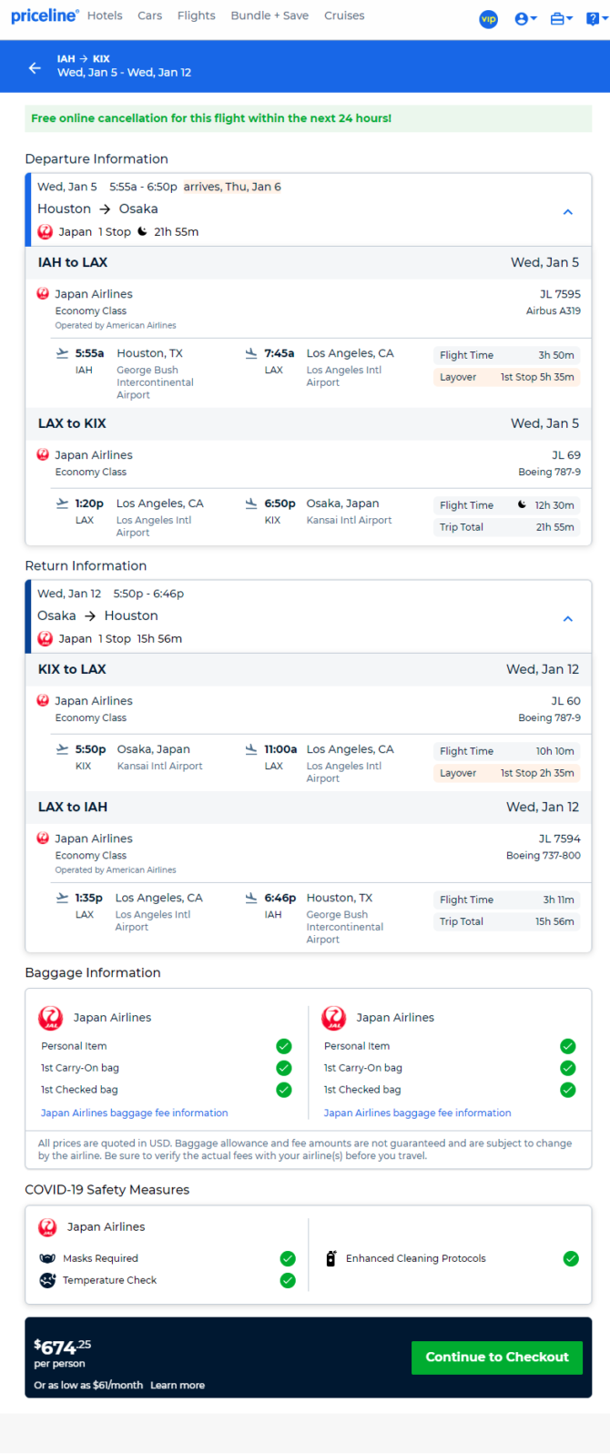Click the Temperature Check icon
610x1454 pixels.
coord(47,1280)
